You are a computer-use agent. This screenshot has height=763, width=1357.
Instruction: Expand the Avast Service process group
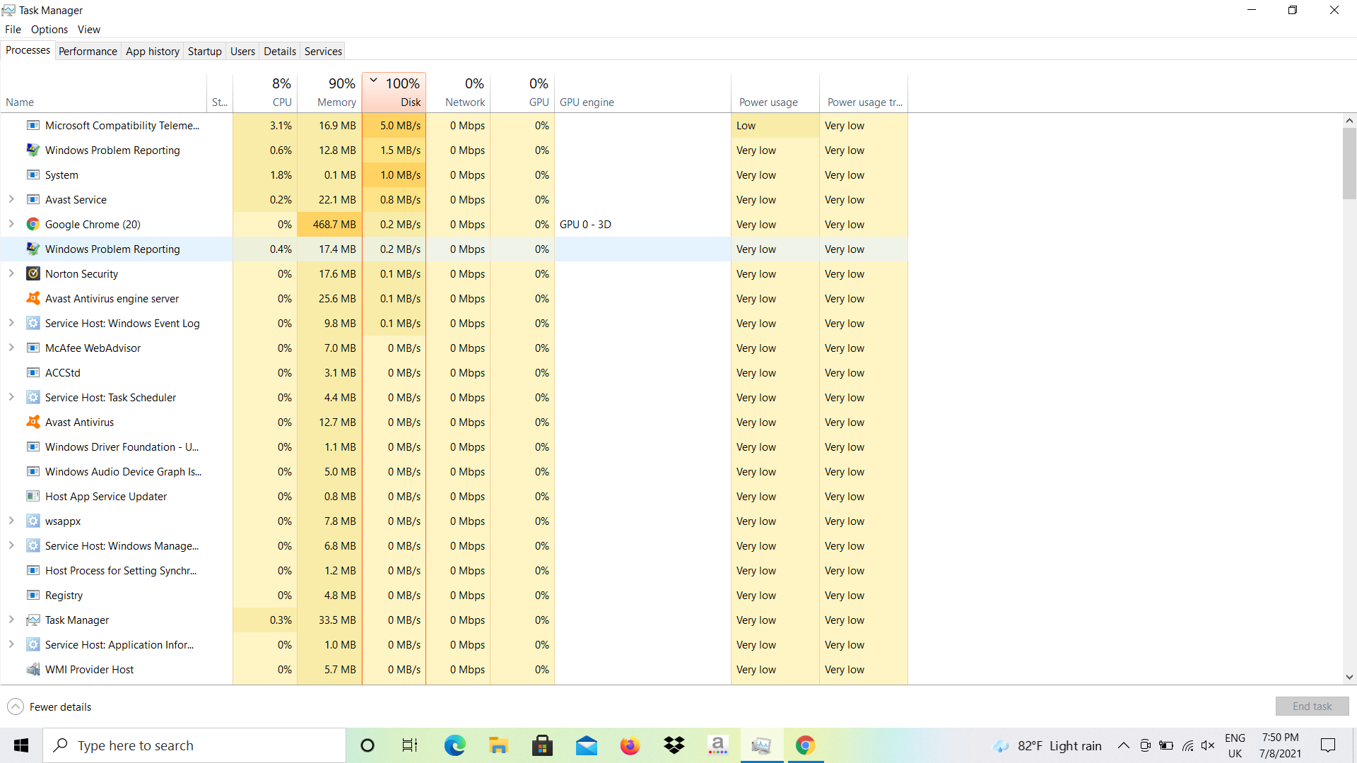point(11,200)
